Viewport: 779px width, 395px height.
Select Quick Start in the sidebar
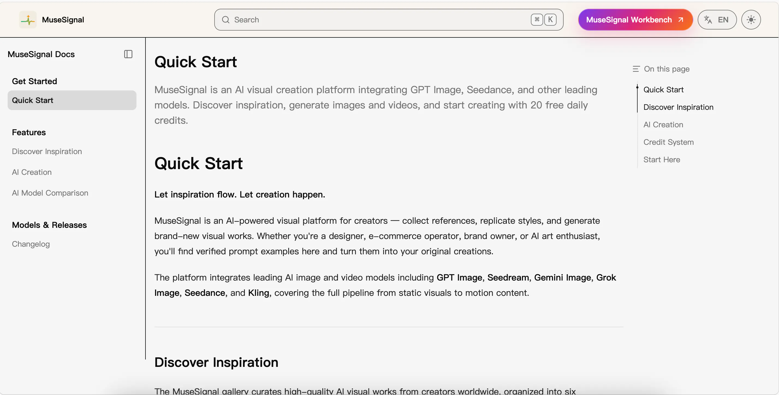click(x=72, y=100)
